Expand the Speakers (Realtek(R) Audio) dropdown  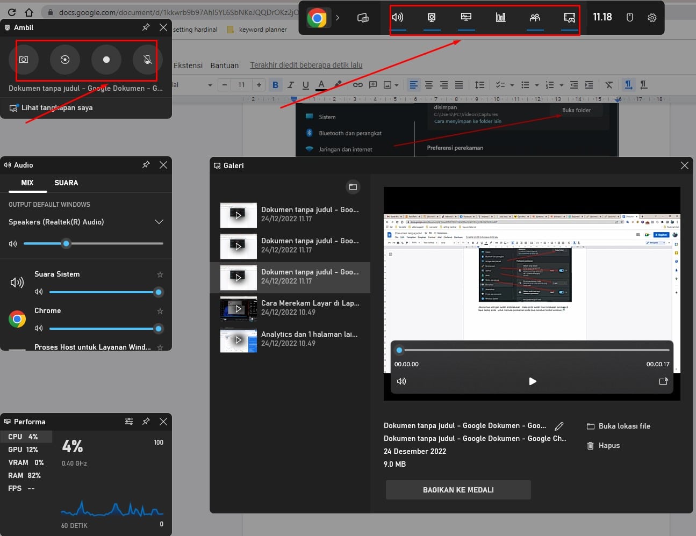tap(159, 222)
